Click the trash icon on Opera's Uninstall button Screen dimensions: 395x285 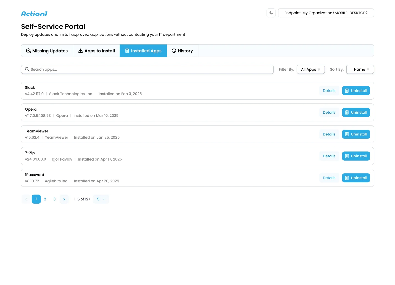(x=347, y=113)
